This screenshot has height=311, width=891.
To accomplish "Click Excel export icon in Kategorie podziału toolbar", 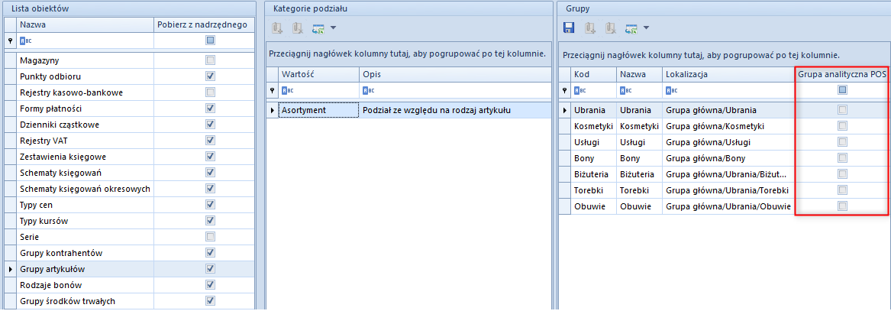I will pyautogui.click(x=318, y=28).
